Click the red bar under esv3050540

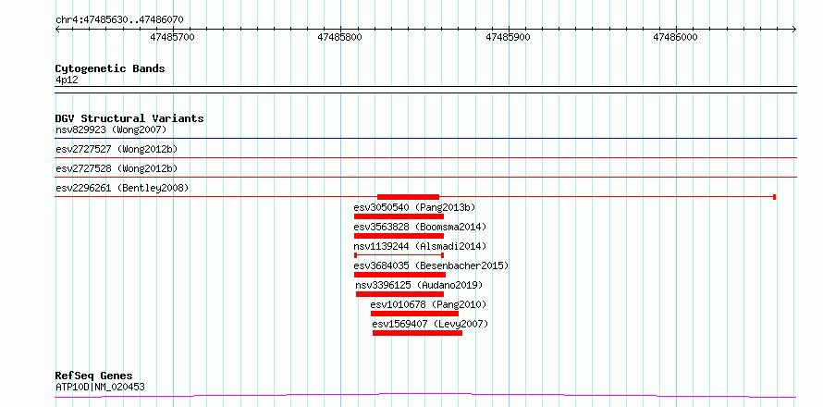click(x=399, y=216)
